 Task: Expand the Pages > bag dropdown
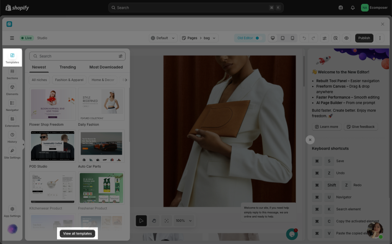(x=199, y=38)
